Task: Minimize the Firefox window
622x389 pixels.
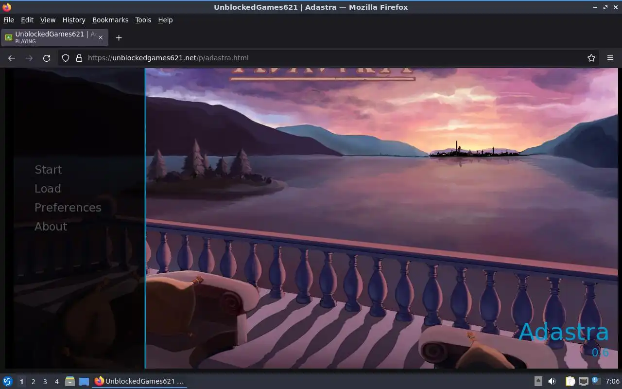Action: pyautogui.click(x=595, y=7)
